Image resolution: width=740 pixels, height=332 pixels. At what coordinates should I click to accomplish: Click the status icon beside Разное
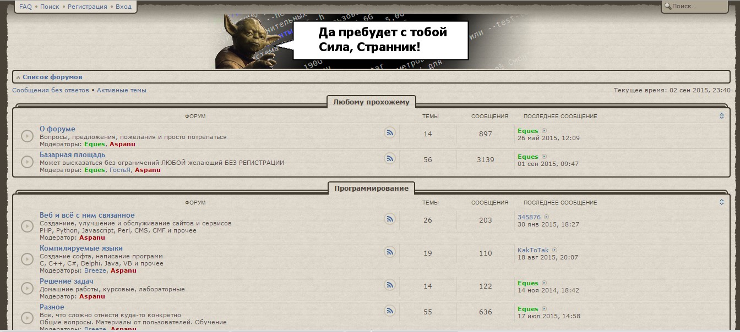click(x=27, y=317)
